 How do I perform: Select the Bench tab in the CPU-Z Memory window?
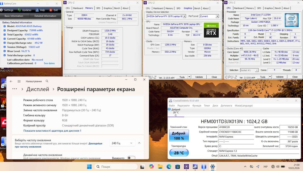coord(117,8)
